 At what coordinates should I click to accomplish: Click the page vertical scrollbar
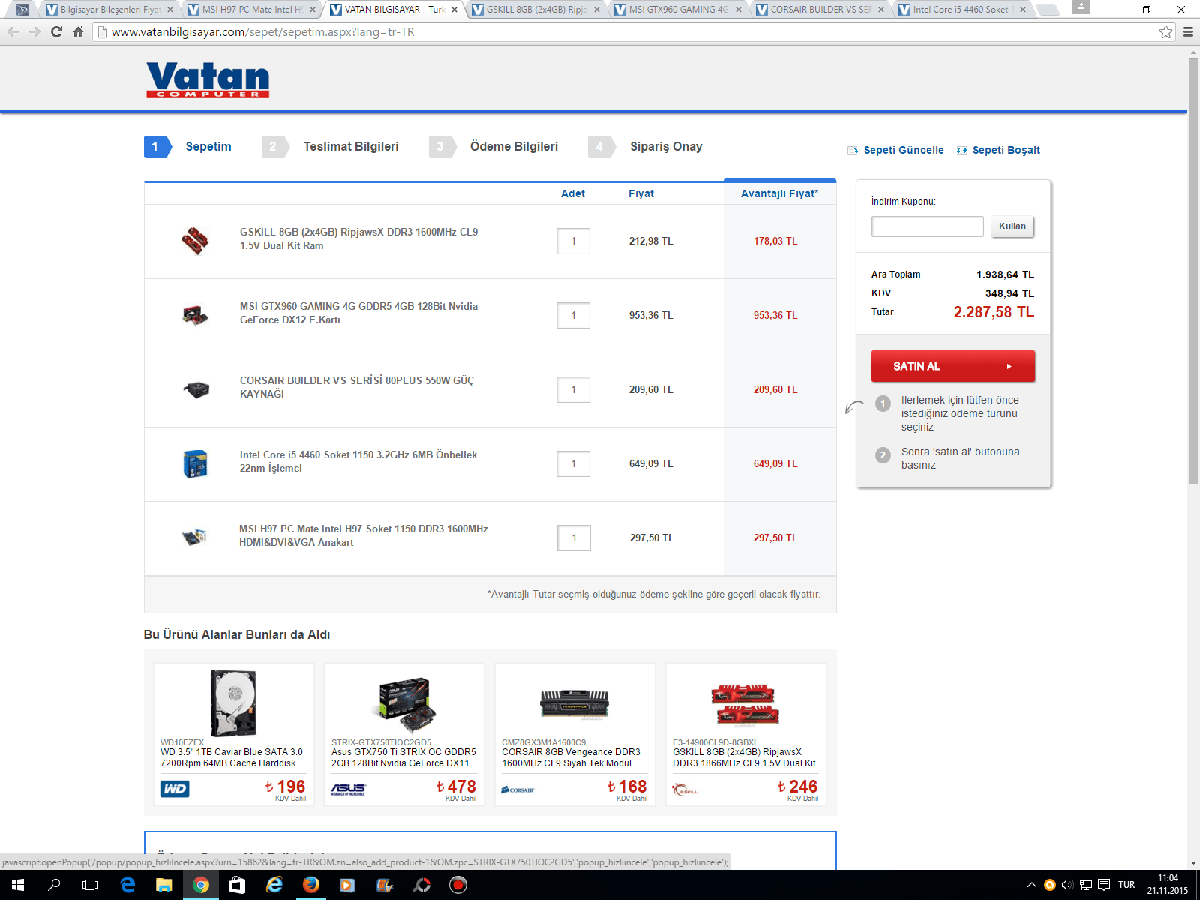pyautogui.click(x=1193, y=271)
